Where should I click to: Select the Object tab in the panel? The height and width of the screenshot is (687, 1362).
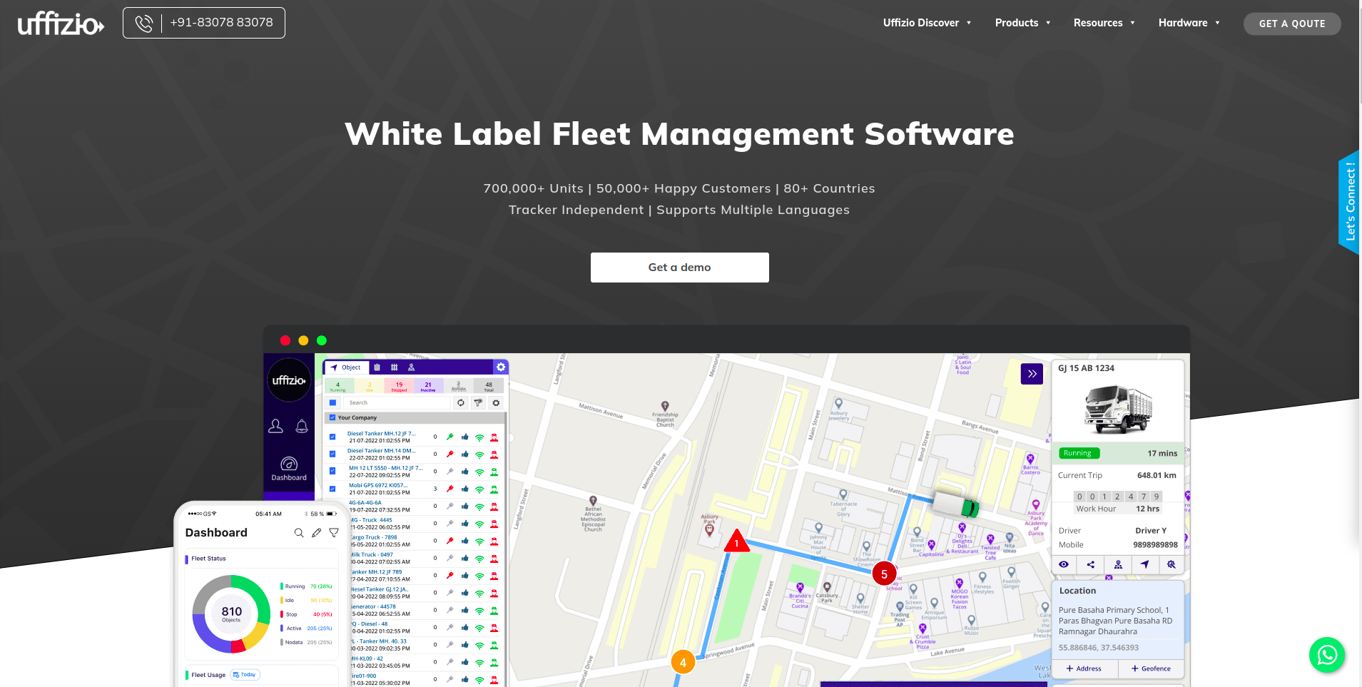pyautogui.click(x=346, y=367)
